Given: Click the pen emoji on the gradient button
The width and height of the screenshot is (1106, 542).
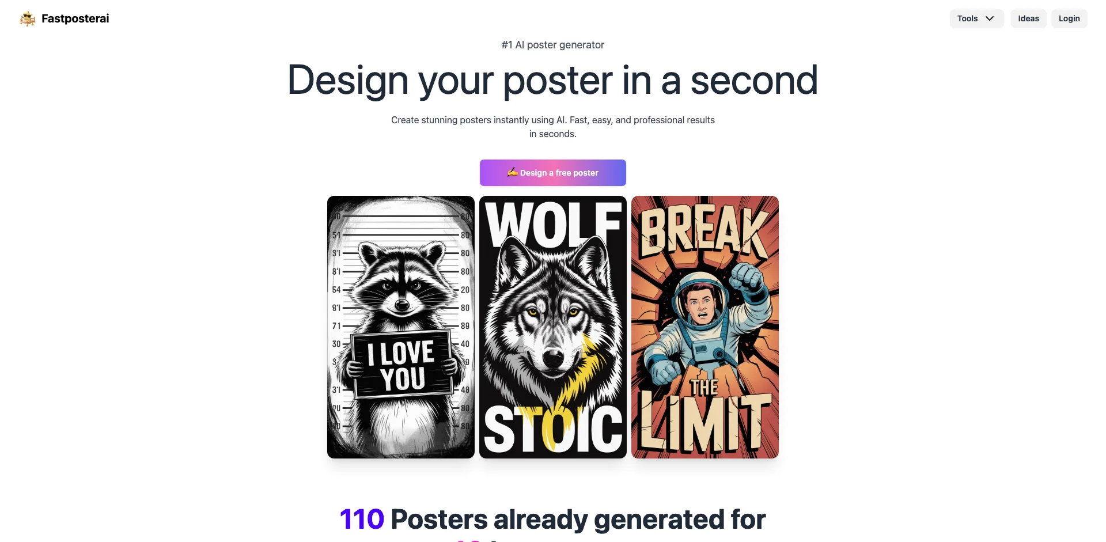Looking at the screenshot, I should coord(512,172).
